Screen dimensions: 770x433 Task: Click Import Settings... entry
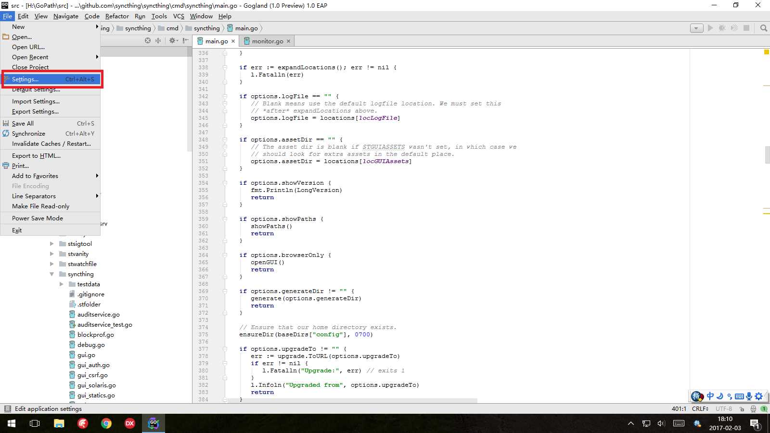tap(50, 102)
